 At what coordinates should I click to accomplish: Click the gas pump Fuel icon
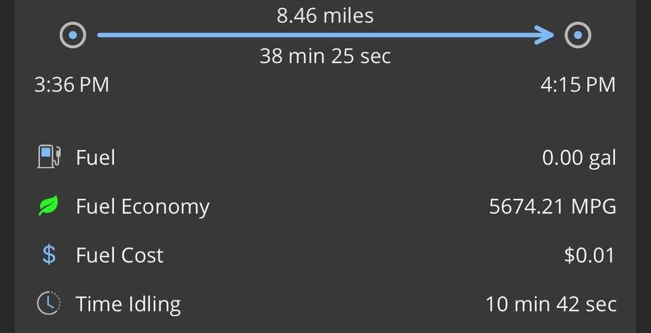49,157
